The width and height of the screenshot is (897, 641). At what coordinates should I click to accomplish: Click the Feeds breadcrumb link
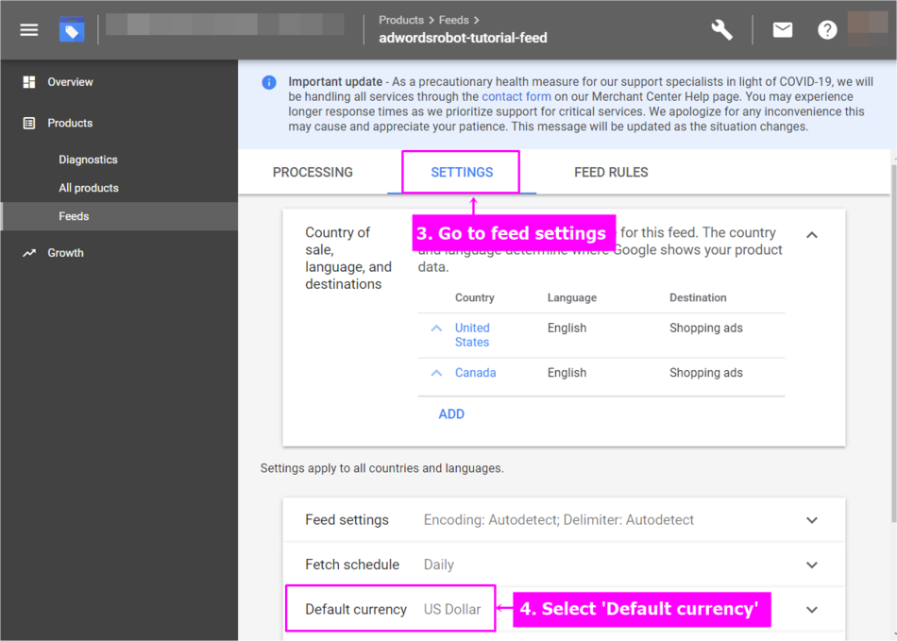click(x=453, y=20)
